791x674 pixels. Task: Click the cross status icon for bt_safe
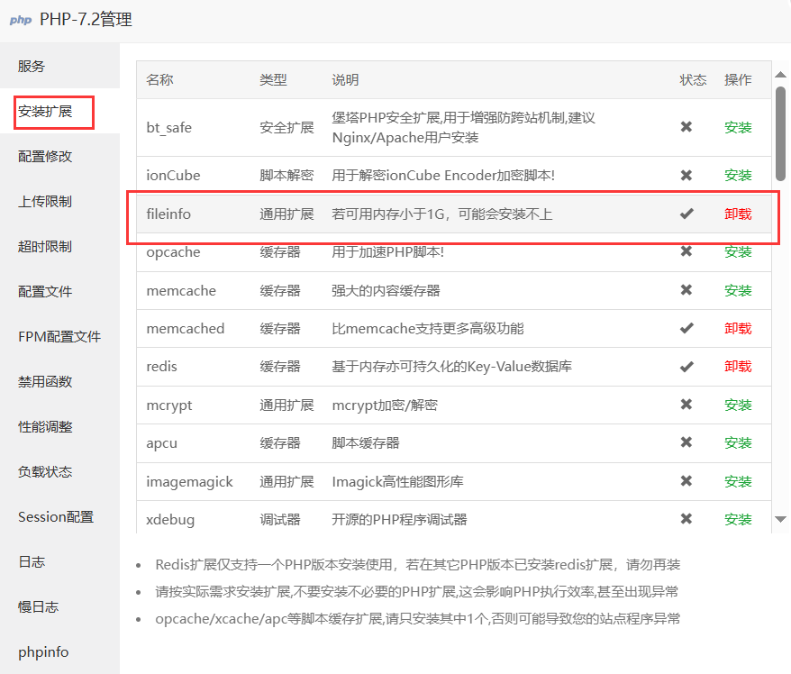click(x=686, y=127)
